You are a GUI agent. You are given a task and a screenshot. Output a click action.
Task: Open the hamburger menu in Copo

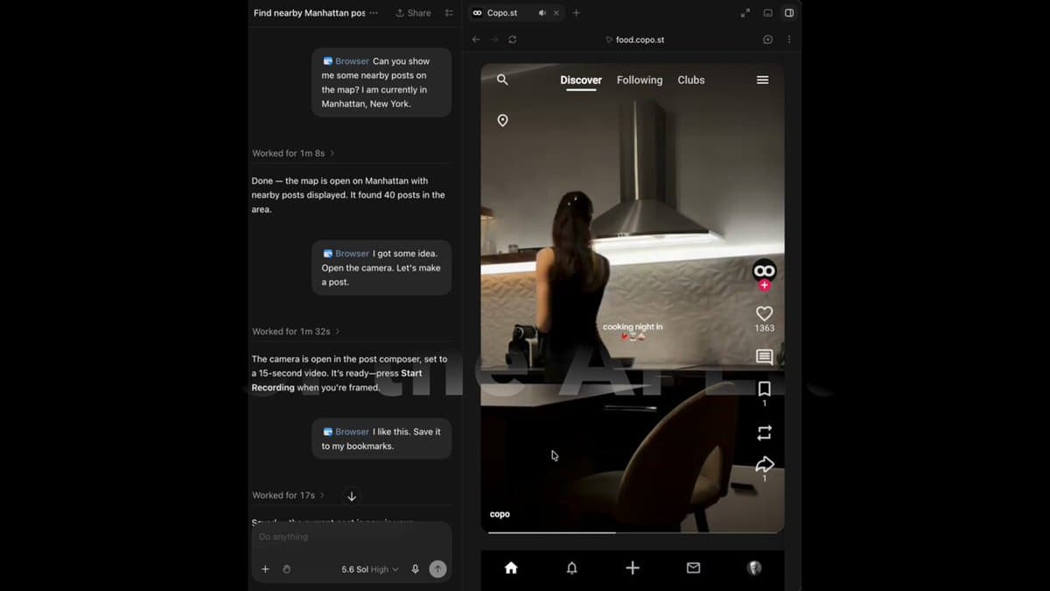[x=762, y=80]
